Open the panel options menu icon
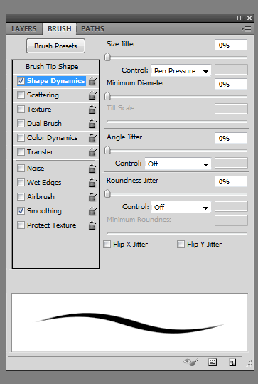This screenshot has height=384, width=258. coord(246,29)
